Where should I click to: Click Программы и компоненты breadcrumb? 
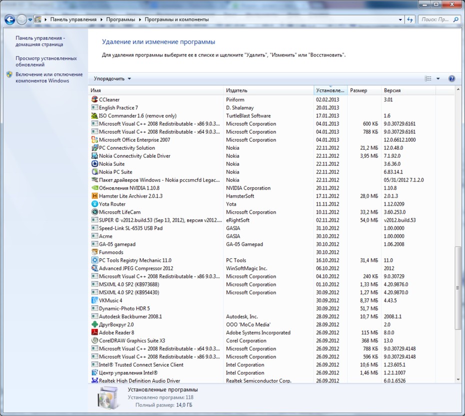pos(176,19)
